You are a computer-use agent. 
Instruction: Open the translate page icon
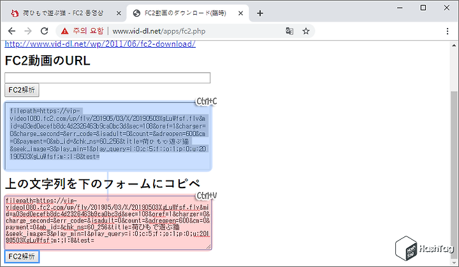click(x=289, y=31)
